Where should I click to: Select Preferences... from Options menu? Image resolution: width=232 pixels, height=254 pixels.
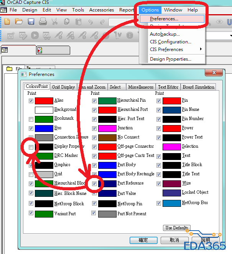point(172,19)
